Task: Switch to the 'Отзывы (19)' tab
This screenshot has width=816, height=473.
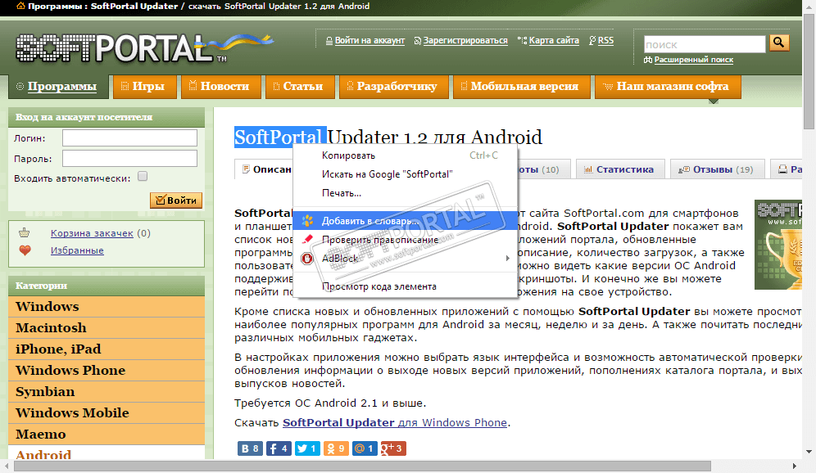Action: click(717, 169)
